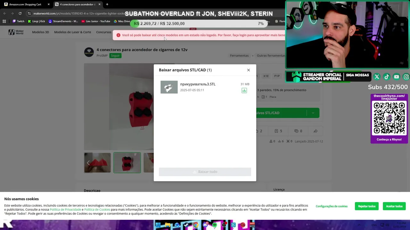Select the X1E printer tag
The image size is (410, 230).
coord(266,76)
